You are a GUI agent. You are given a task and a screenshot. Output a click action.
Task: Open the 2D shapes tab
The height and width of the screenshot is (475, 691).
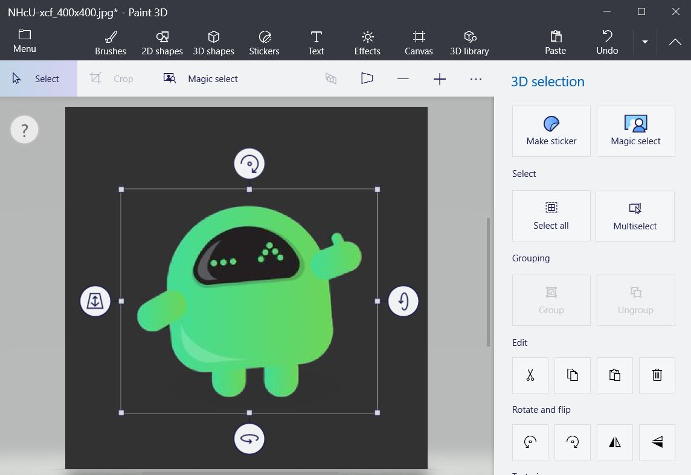pos(162,43)
